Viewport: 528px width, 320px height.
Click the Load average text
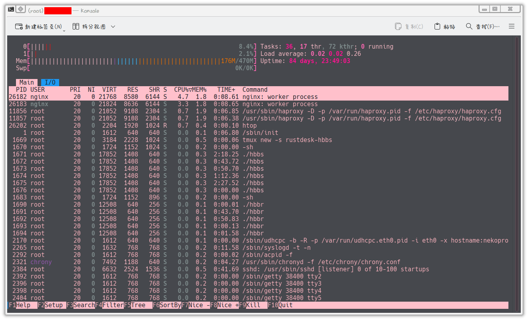point(311,54)
